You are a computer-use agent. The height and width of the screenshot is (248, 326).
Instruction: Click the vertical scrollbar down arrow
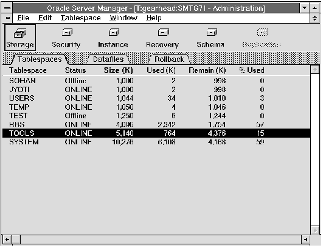coord(315,230)
